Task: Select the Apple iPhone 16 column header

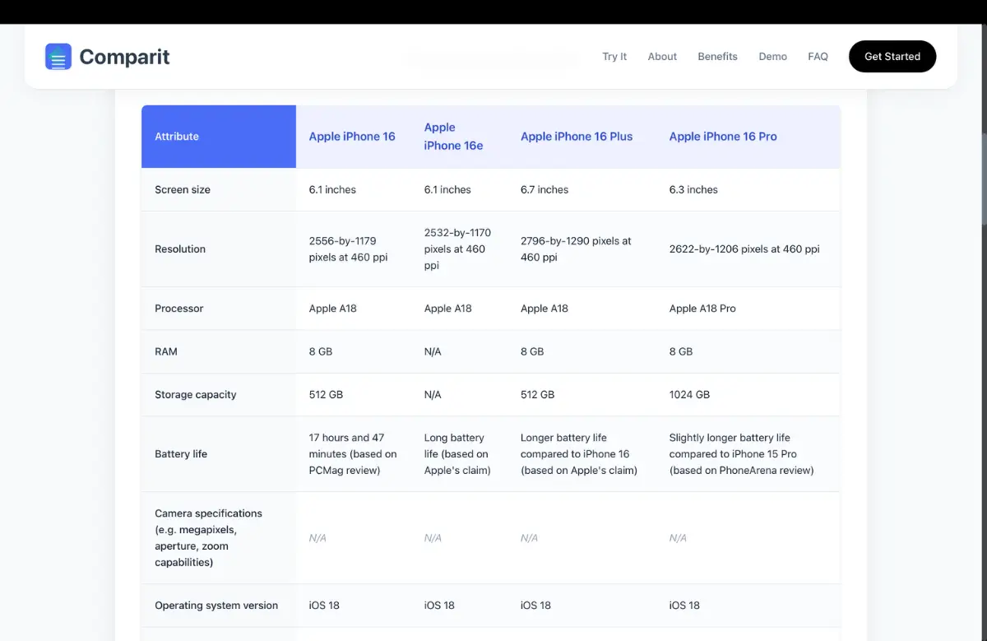Action: (x=352, y=137)
